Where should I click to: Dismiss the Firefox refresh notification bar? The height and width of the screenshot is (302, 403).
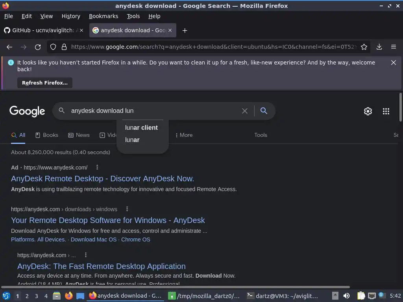pyautogui.click(x=393, y=63)
